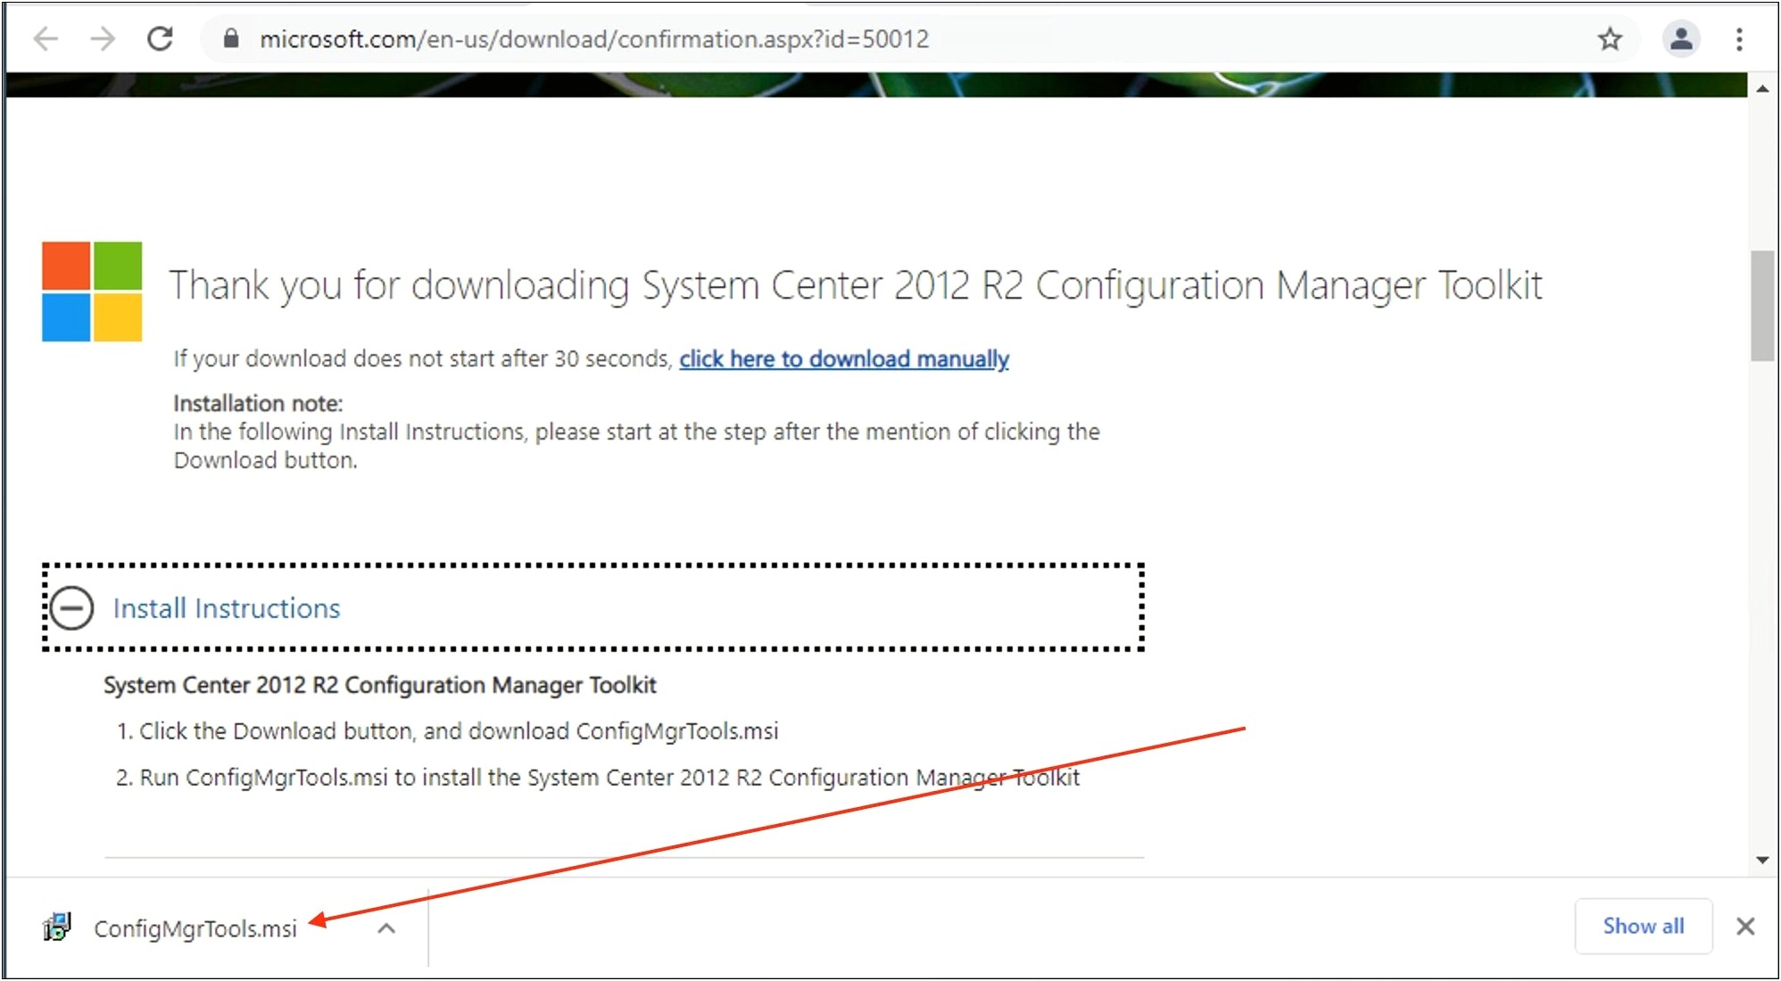Click the 'Installation note:' label
1781x981 pixels.
click(x=258, y=403)
